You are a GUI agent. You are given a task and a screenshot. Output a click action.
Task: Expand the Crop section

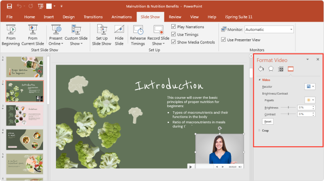260,130
